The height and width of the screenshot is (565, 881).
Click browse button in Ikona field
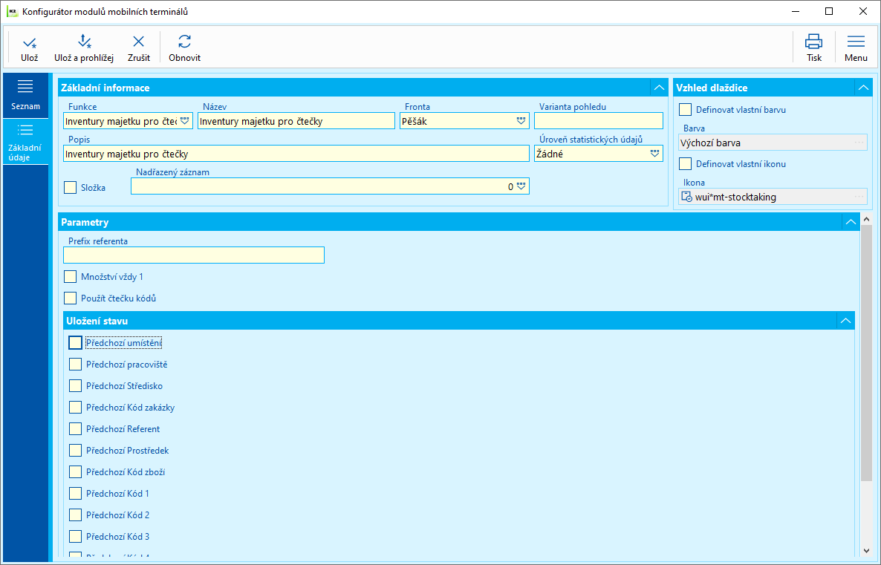click(859, 197)
